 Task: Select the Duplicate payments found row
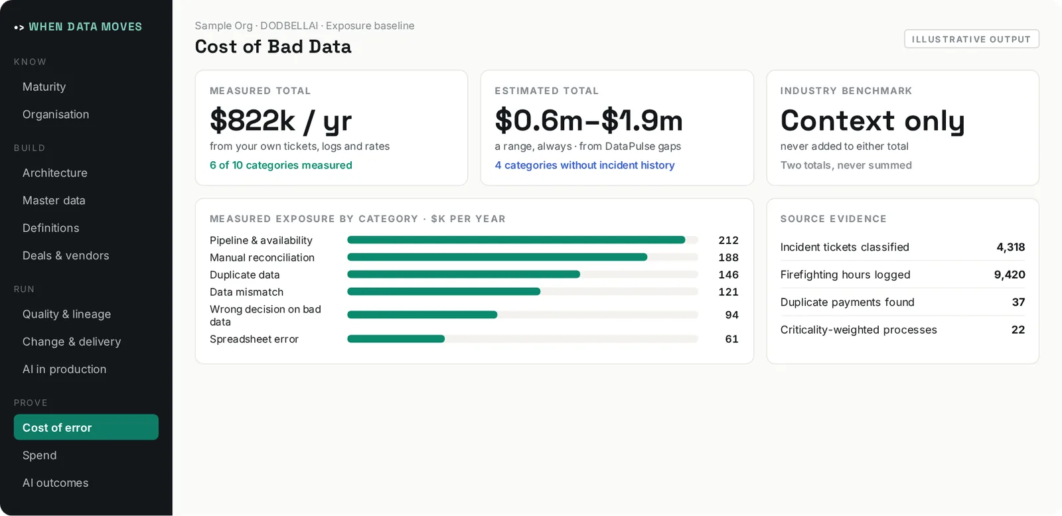click(903, 302)
